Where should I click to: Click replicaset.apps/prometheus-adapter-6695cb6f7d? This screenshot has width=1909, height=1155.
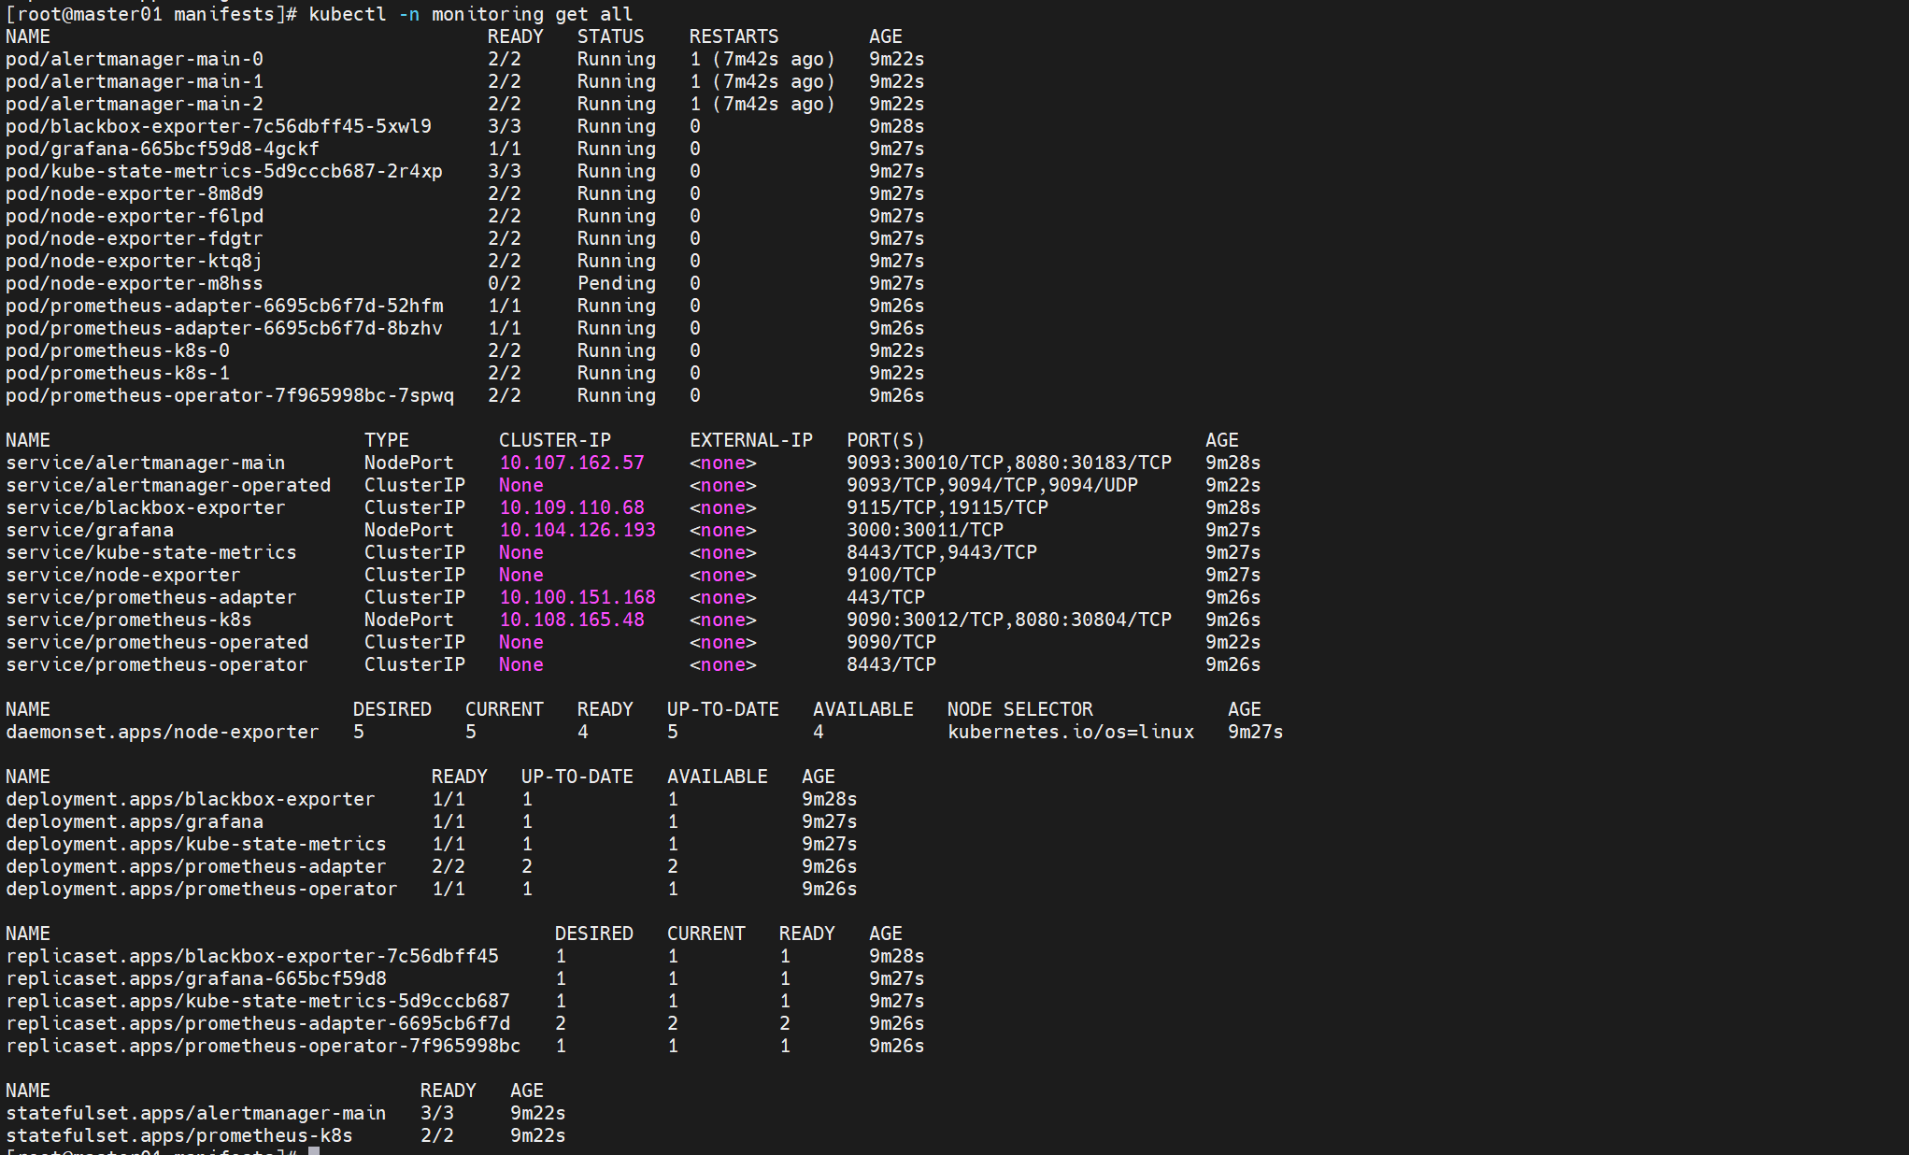(258, 1023)
